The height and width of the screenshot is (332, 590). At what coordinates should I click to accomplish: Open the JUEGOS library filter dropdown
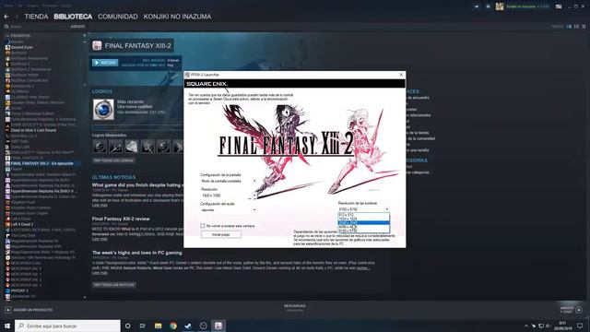[77, 27]
